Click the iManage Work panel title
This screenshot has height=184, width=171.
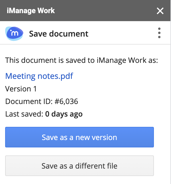pos(31,11)
